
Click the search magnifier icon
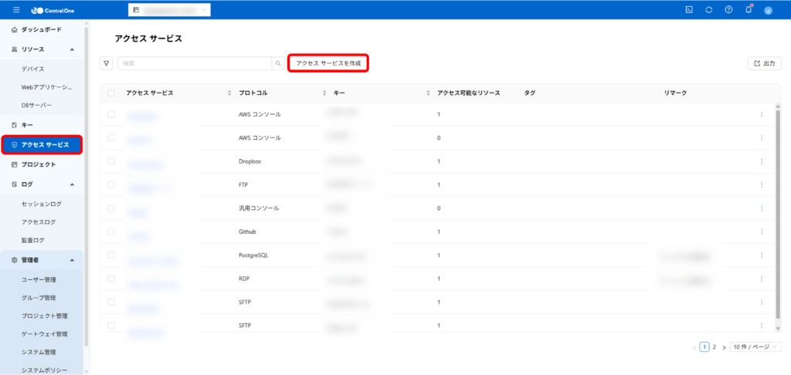278,63
